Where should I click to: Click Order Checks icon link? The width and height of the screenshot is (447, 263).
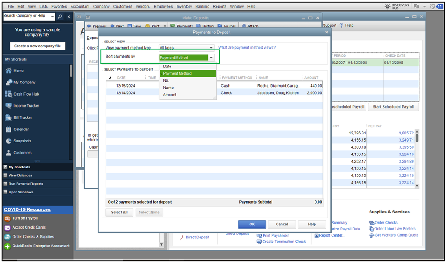pos(371,223)
